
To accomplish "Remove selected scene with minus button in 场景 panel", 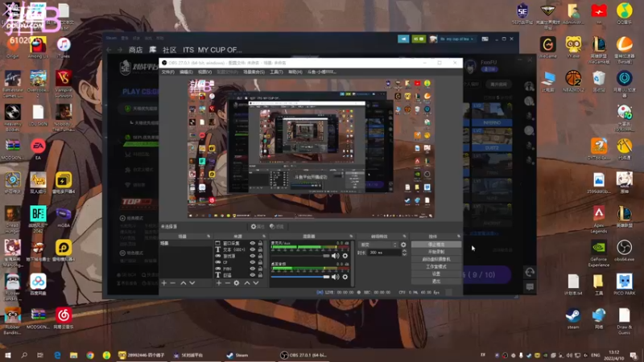I will (173, 283).
